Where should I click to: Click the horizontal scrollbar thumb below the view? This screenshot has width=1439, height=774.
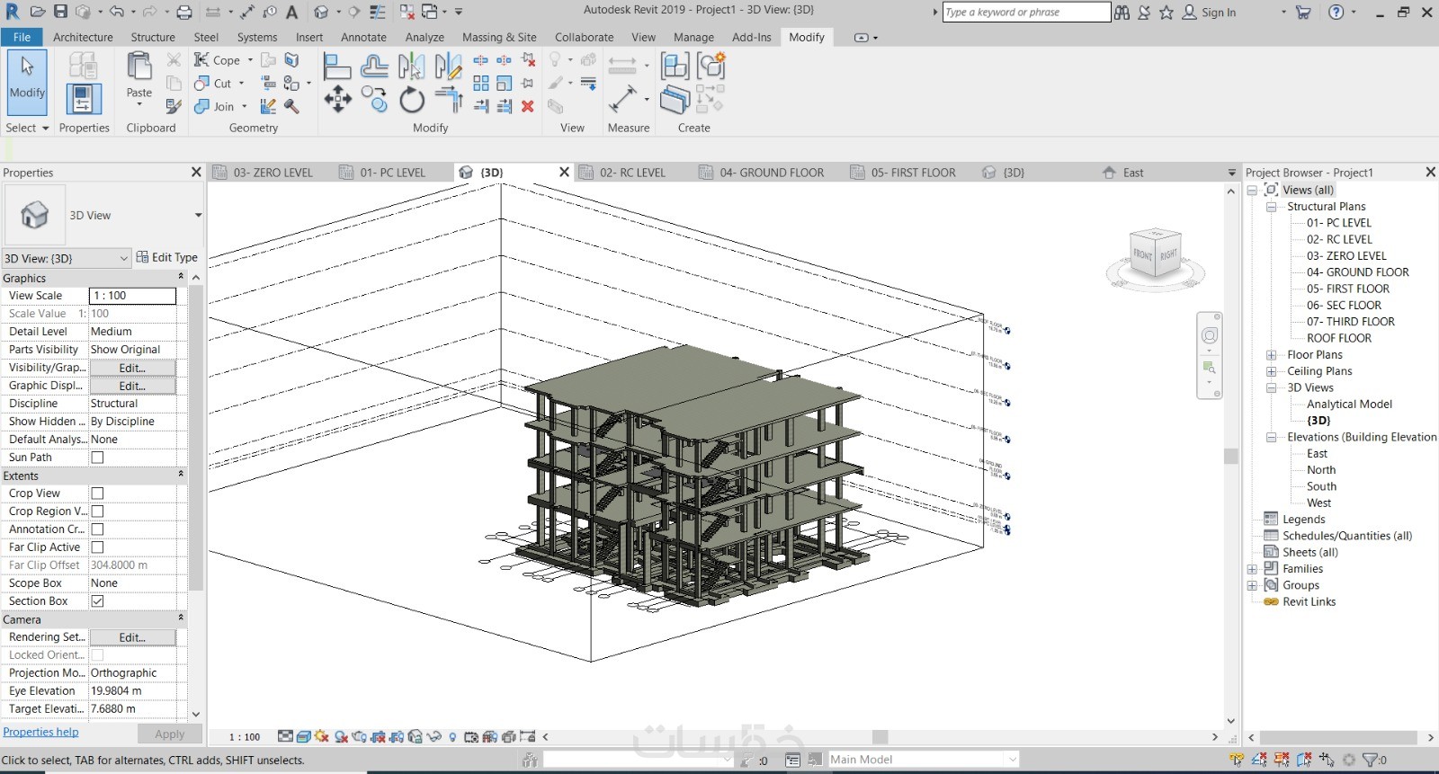coord(880,737)
